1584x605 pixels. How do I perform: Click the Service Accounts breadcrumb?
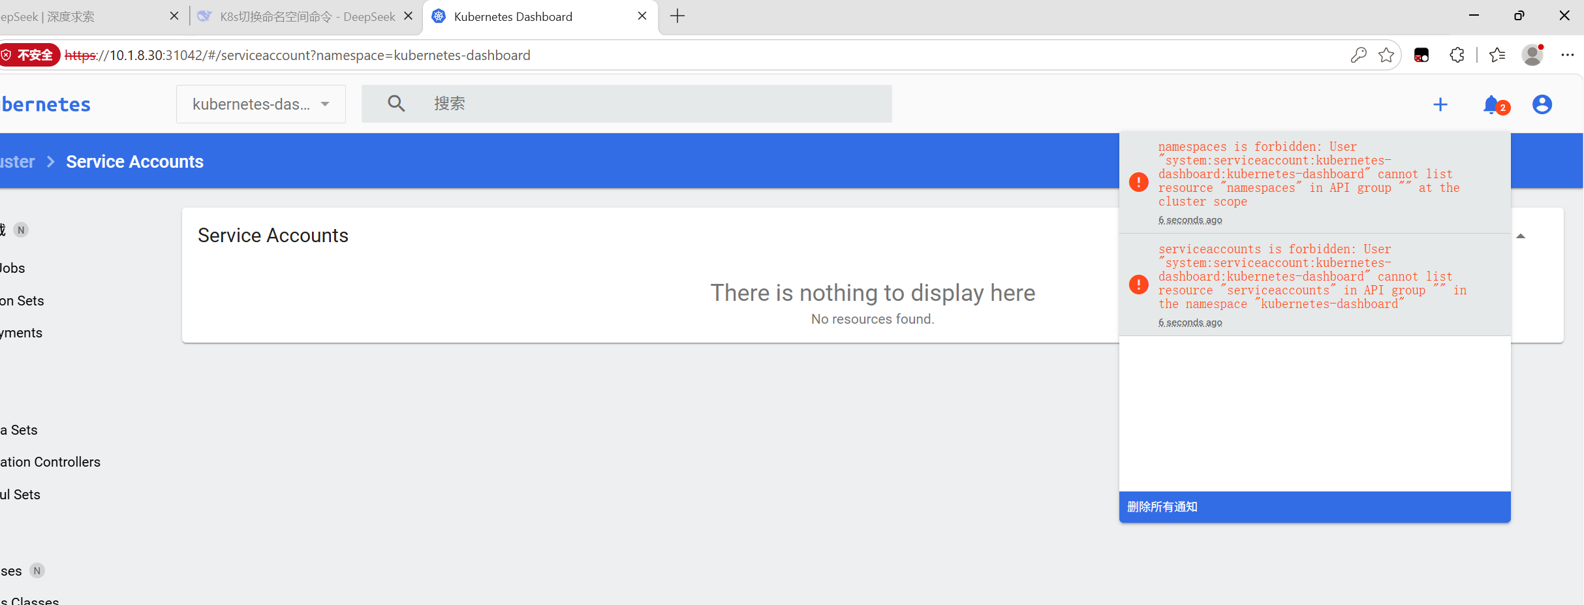tap(135, 162)
